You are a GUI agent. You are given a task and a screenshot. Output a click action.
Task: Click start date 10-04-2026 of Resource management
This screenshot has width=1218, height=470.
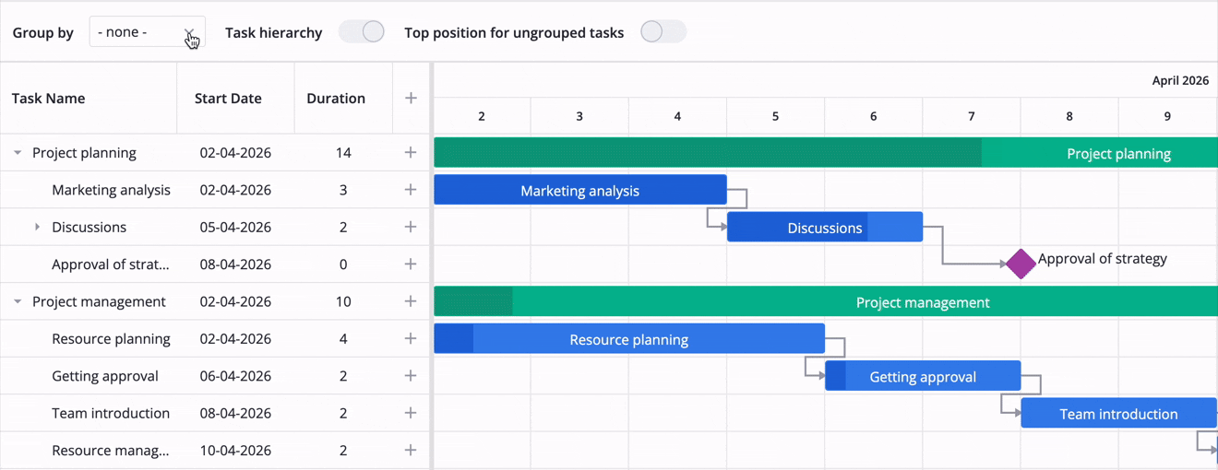pyautogui.click(x=235, y=451)
